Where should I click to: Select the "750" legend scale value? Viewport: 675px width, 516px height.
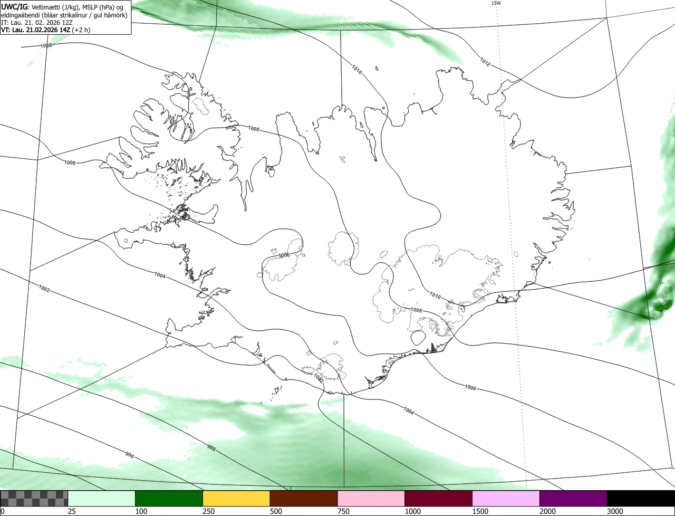[343, 511]
